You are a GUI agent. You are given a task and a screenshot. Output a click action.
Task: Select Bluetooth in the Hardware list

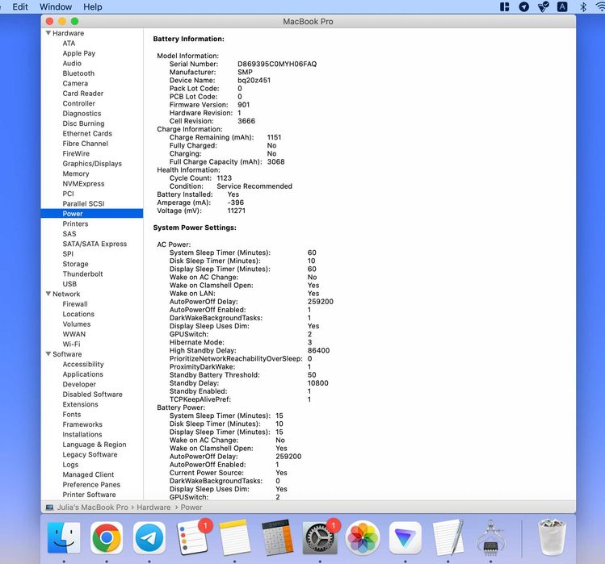78,73
